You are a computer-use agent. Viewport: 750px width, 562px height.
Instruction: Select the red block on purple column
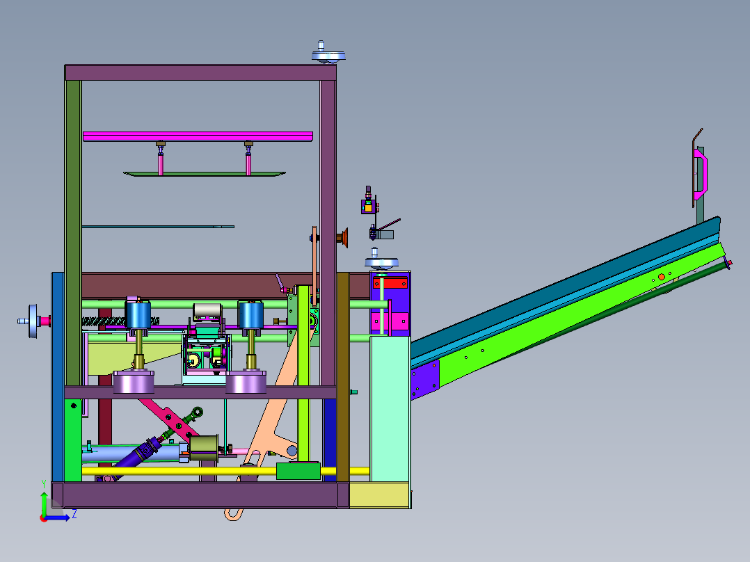point(390,282)
